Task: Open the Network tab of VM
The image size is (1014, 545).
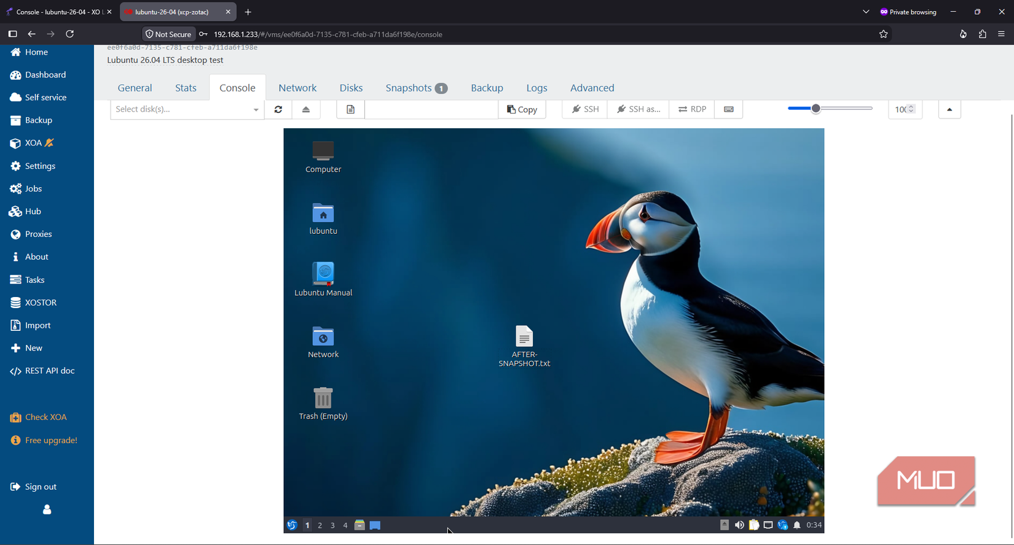Action: (297, 88)
